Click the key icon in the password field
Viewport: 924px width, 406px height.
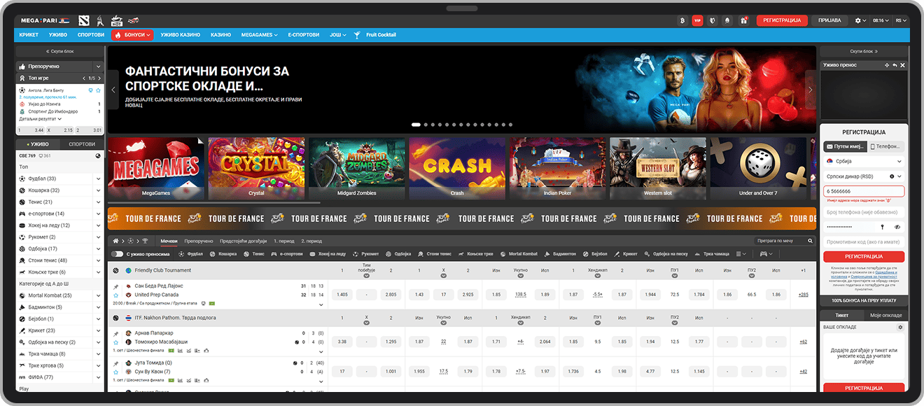pyautogui.click(x=883, y=227)
